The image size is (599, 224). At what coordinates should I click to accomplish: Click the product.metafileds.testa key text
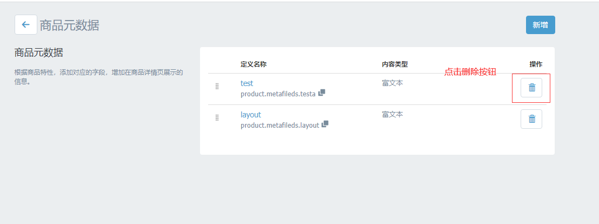tap(278, 94)
